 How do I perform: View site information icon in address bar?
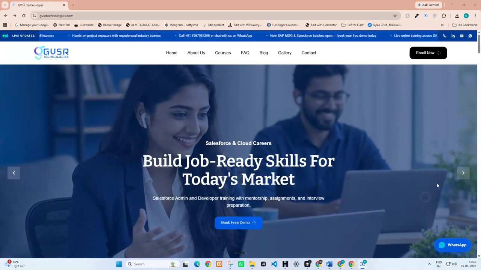click(35, 16)
